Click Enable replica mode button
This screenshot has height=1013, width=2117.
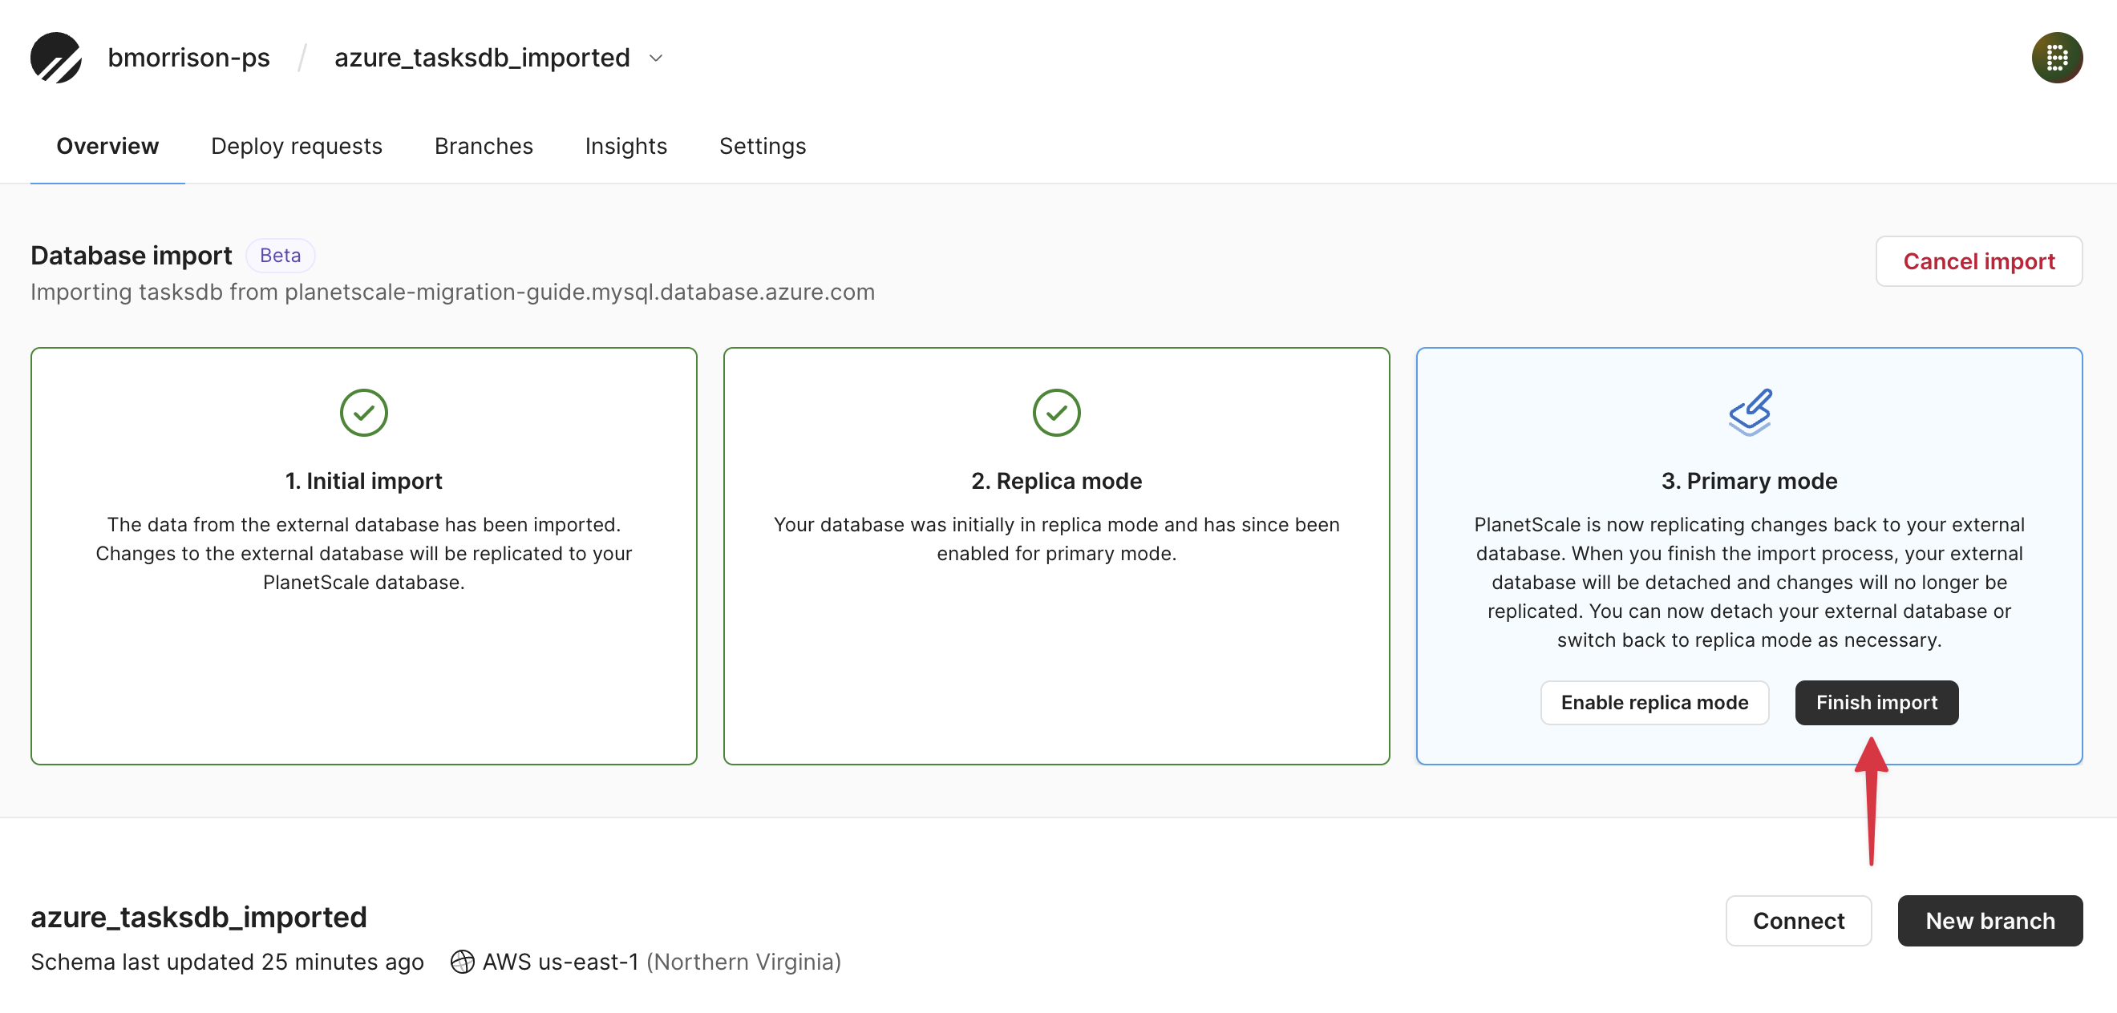click(x=1654, y=702)
